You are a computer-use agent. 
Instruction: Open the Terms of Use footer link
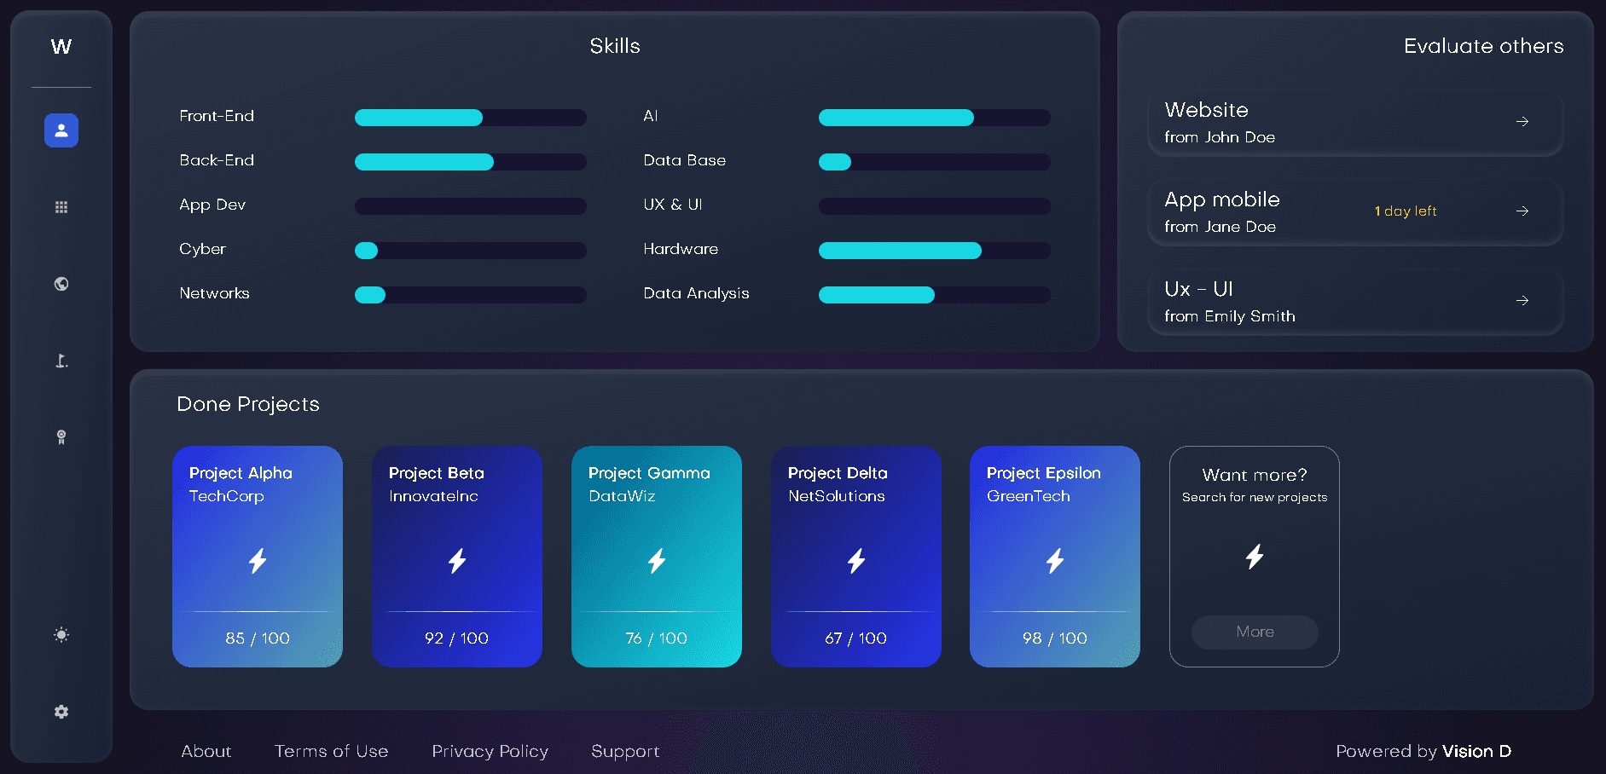[x=331, y=751]
